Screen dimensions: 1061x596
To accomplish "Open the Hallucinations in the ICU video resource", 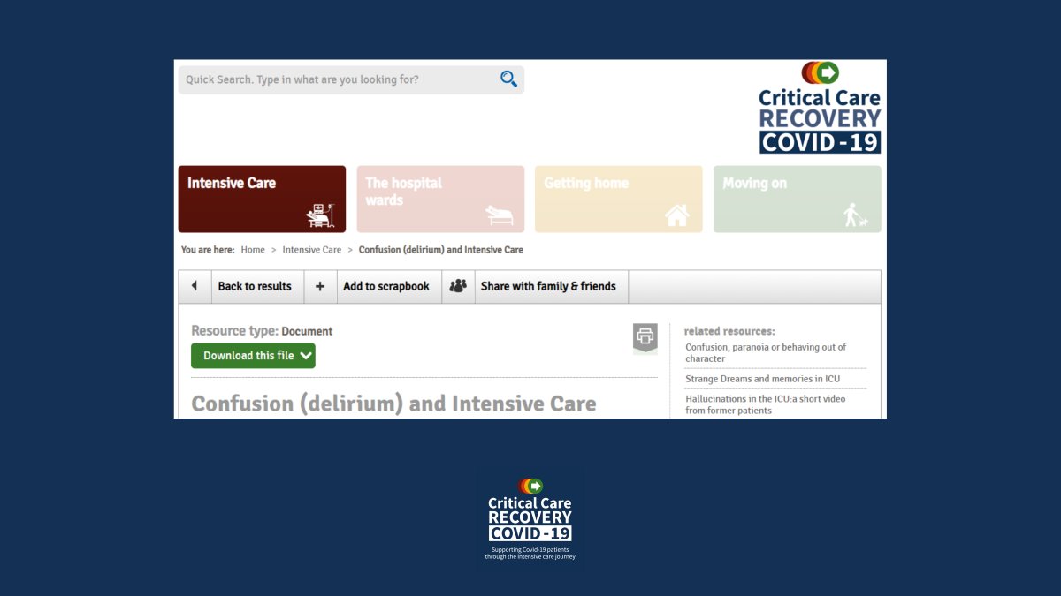I will 766,404.
